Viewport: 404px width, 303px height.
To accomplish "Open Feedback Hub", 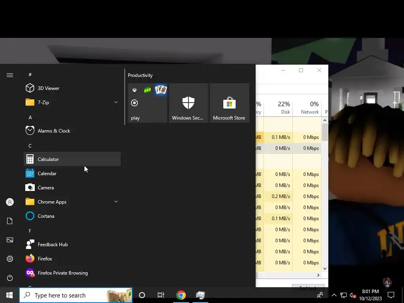I will coord(72,244).
